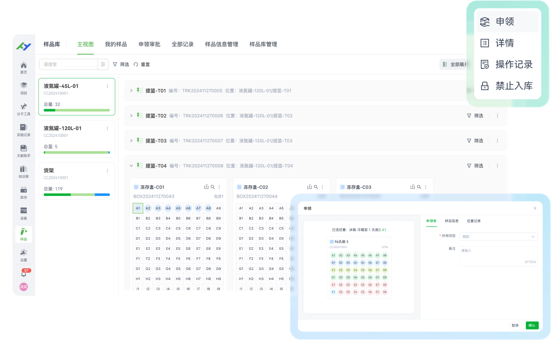The width and height of the screenshot is (551, 340).
Task: Open 设备 equipment in the sidebar
Action: (x=23, y=213)
